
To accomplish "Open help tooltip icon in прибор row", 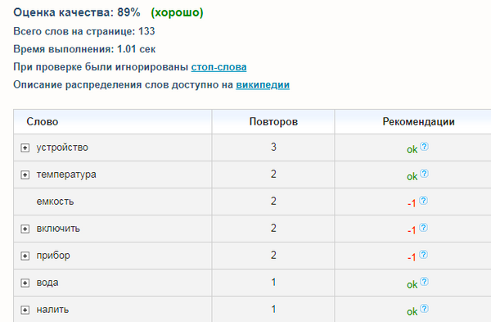I will click(x=423, y=254).
